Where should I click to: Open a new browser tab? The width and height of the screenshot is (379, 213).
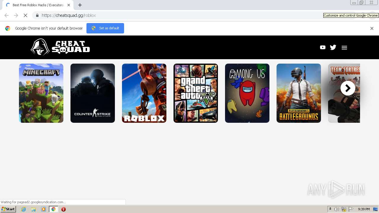(80, 5)
